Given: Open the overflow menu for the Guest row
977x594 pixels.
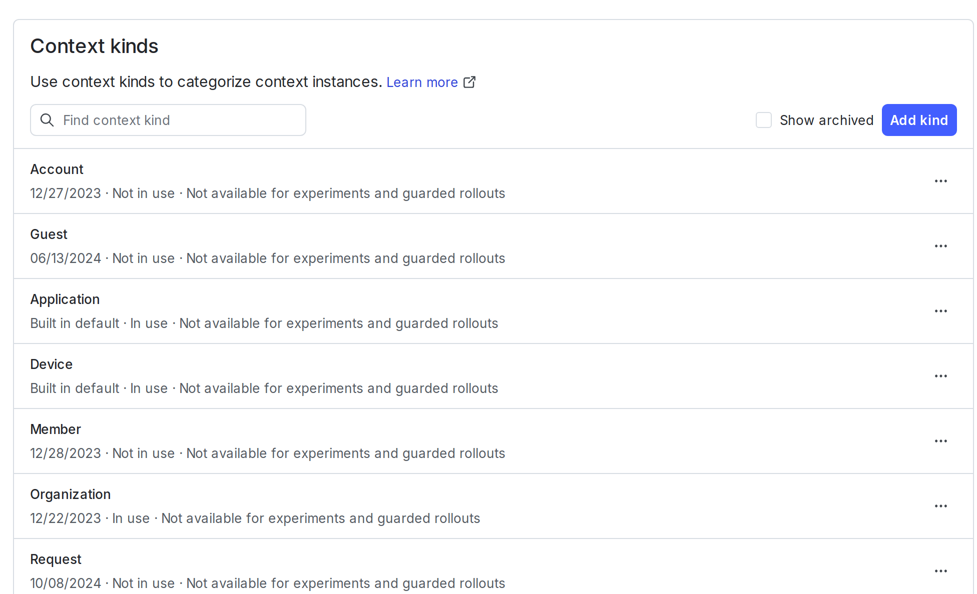Looking at the screenshot, I should 941,245.
